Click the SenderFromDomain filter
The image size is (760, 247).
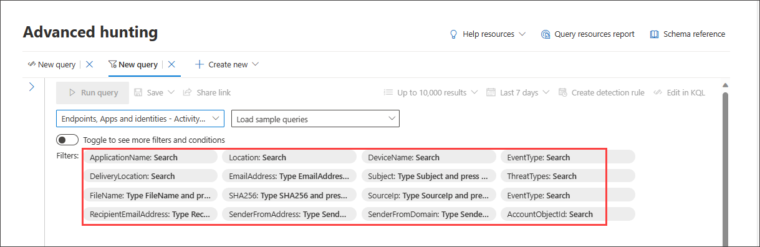click(x=428, y=214)
